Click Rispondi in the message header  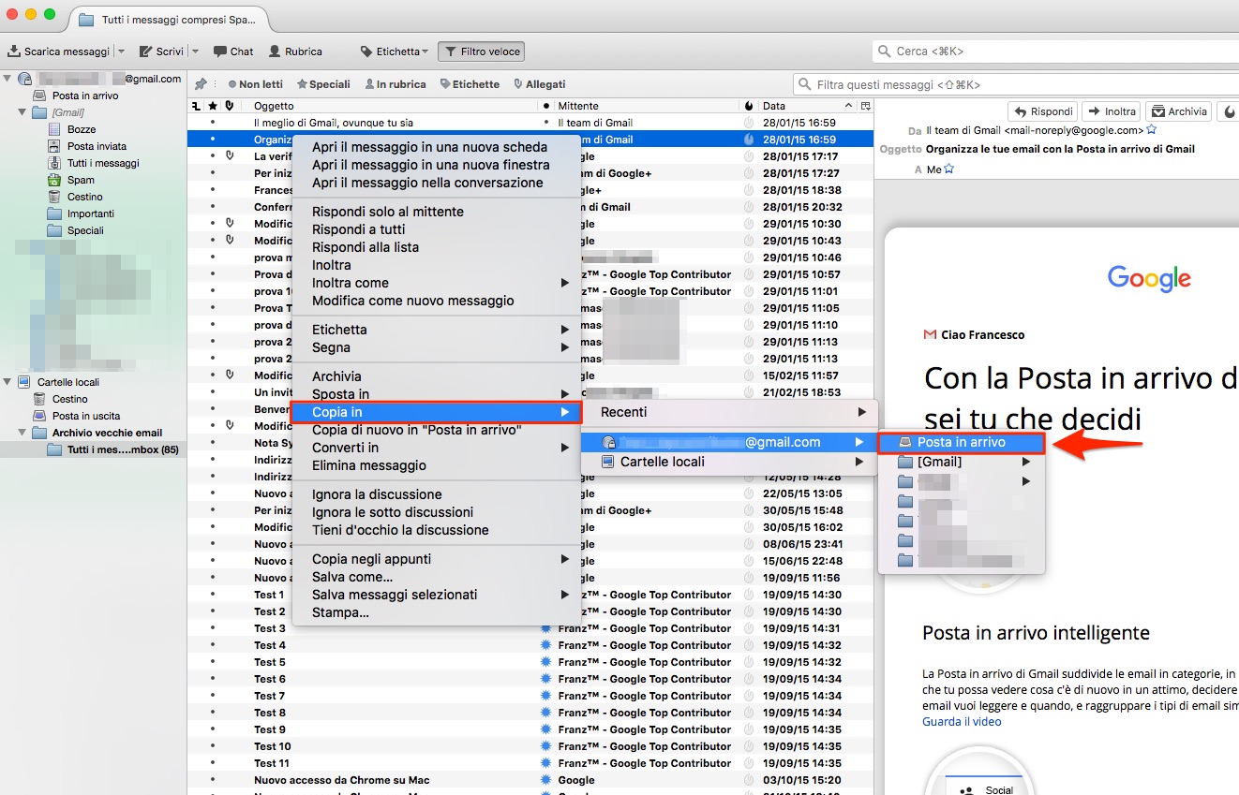point(1042,111)
